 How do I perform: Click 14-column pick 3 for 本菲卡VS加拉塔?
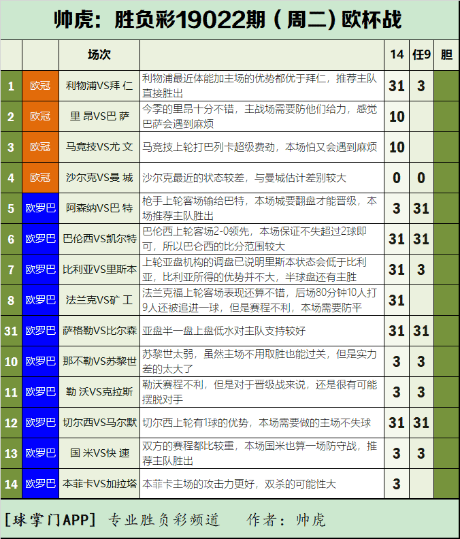pos(397,484)
